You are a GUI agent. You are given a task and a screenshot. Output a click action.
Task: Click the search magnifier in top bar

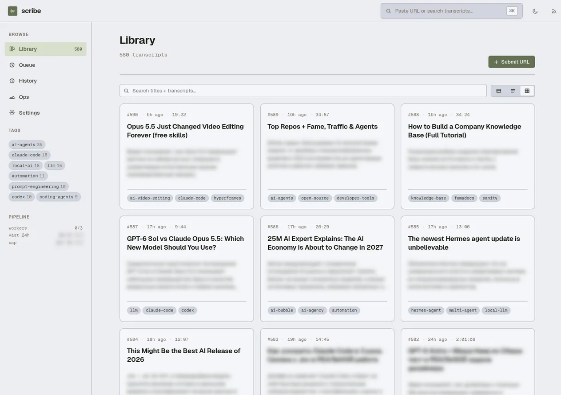(388, 11)
